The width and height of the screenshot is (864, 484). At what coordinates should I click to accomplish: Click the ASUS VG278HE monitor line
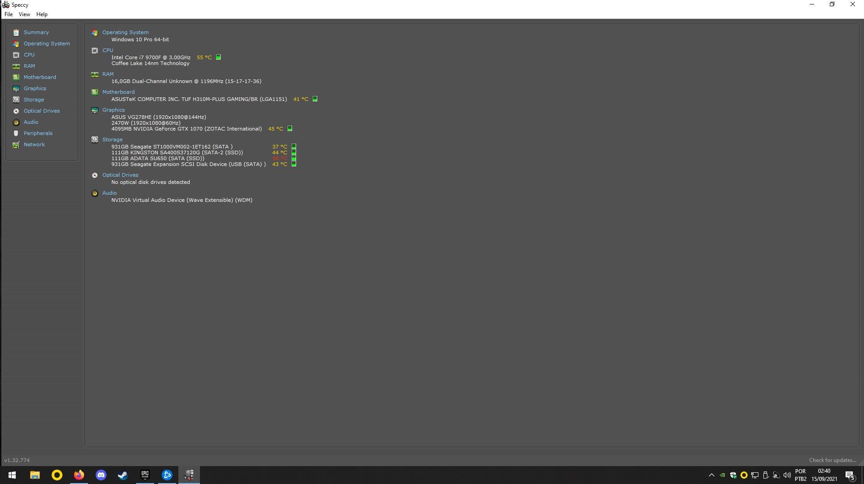tap(159, 117)
